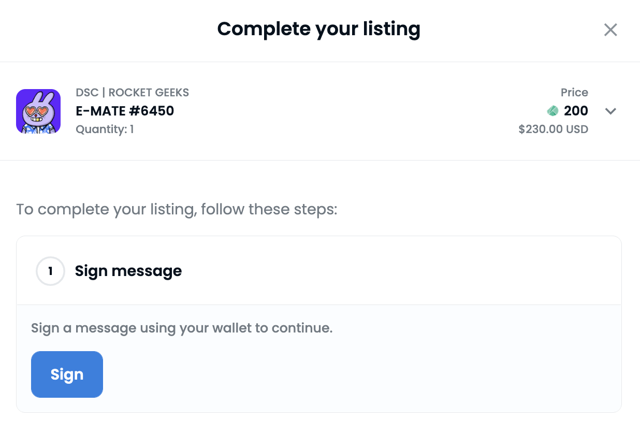Expand the listing details chevron

tap(610, 111)
